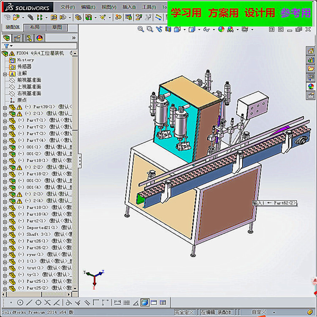The height and width of the screenshot is (317, 317).
Task: Click the Zoom to Area icon
Action: coord(150,29)
